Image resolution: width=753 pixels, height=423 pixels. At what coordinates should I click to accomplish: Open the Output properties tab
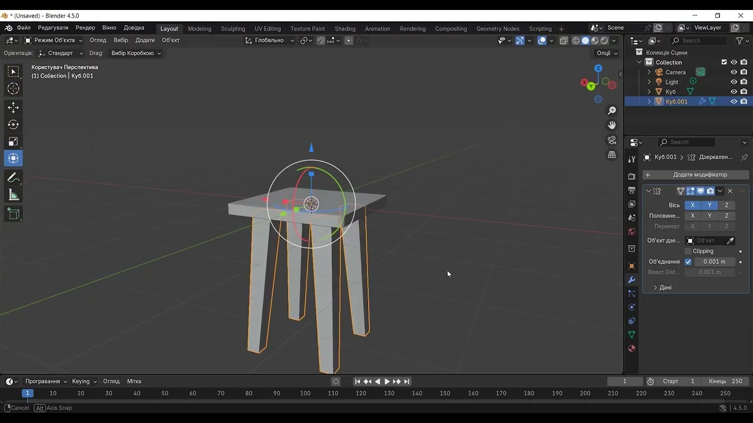(x=632, y=190)
